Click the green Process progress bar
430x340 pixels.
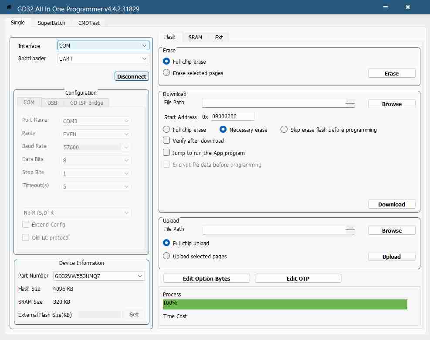coord(285,304)
